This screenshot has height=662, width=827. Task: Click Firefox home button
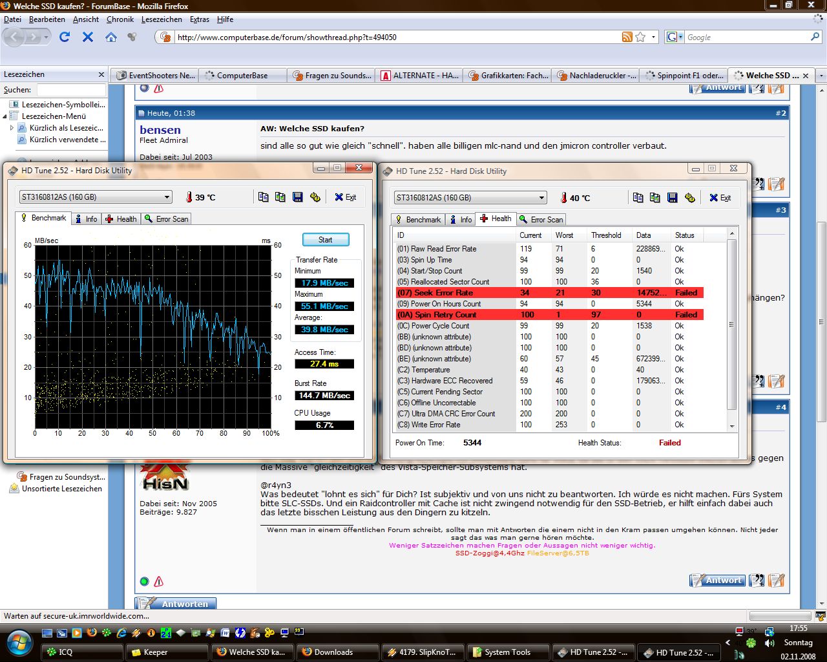pos(111,37)
